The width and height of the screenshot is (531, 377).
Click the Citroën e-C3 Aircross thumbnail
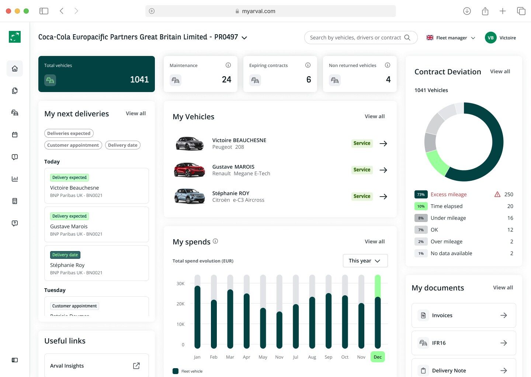tap(190, 197)
